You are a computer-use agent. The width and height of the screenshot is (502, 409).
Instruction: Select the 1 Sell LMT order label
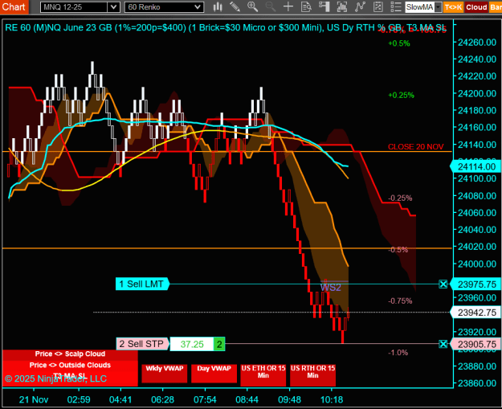click(x=141, y=284)
